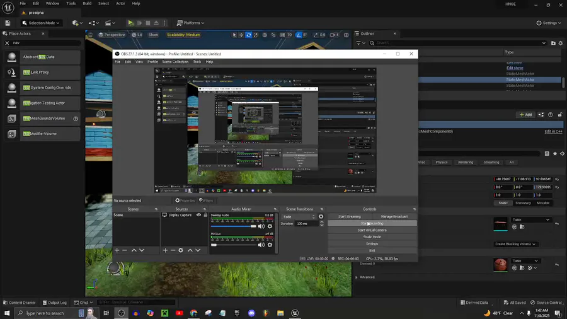567x319 pixels.
Task: Click Start Virtual Camera in OBS
Action: pyautogui.click(x=372, y=230)
